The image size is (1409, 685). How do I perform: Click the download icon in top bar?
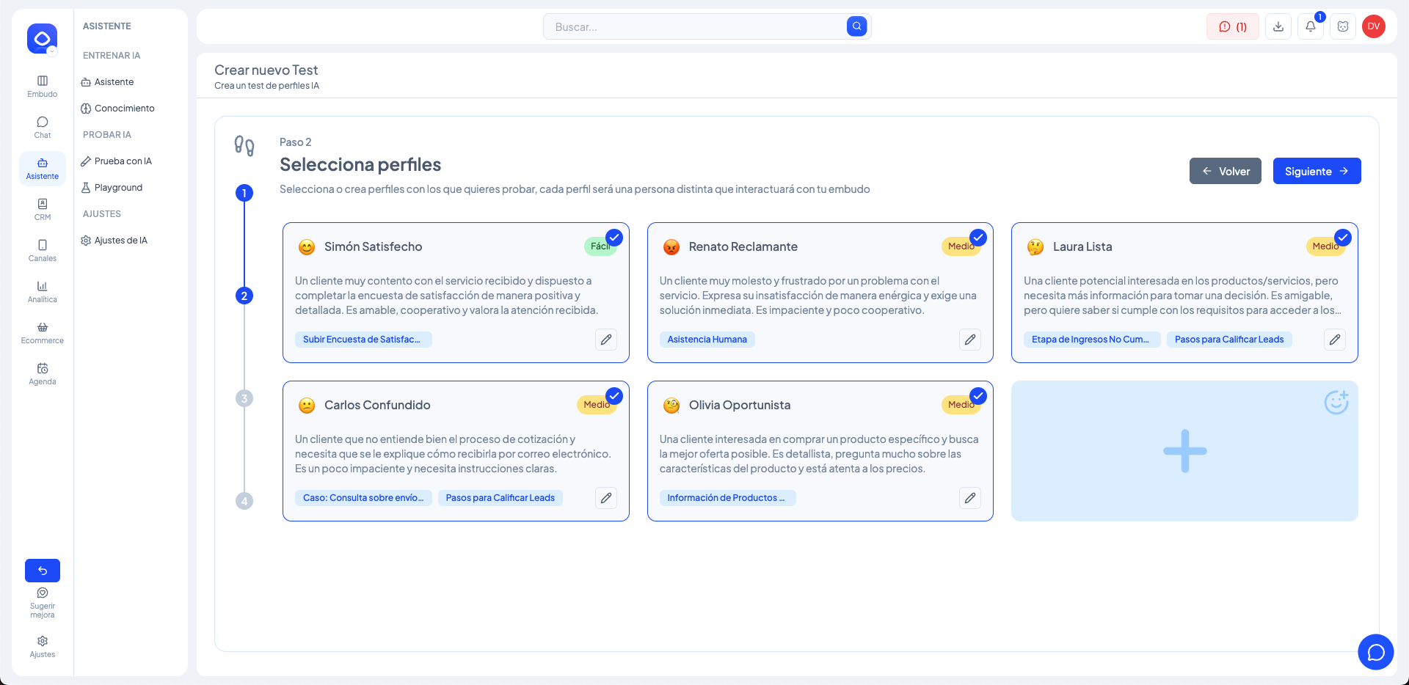pyautogui.click(x=1278, y=26)
